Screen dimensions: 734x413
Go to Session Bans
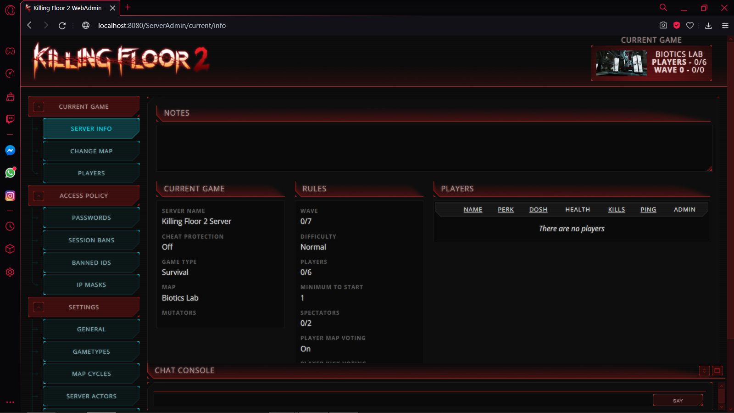point(91,240)
